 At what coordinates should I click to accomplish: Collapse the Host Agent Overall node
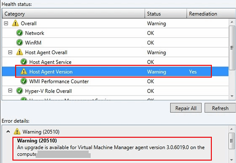tap(10, 53)
